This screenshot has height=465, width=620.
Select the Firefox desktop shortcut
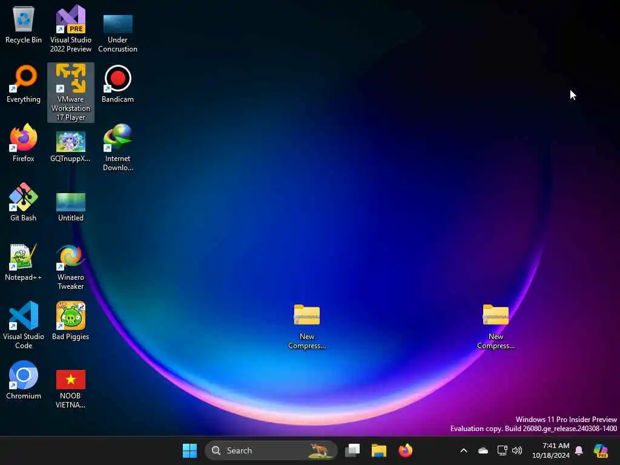tap(24, 143)
